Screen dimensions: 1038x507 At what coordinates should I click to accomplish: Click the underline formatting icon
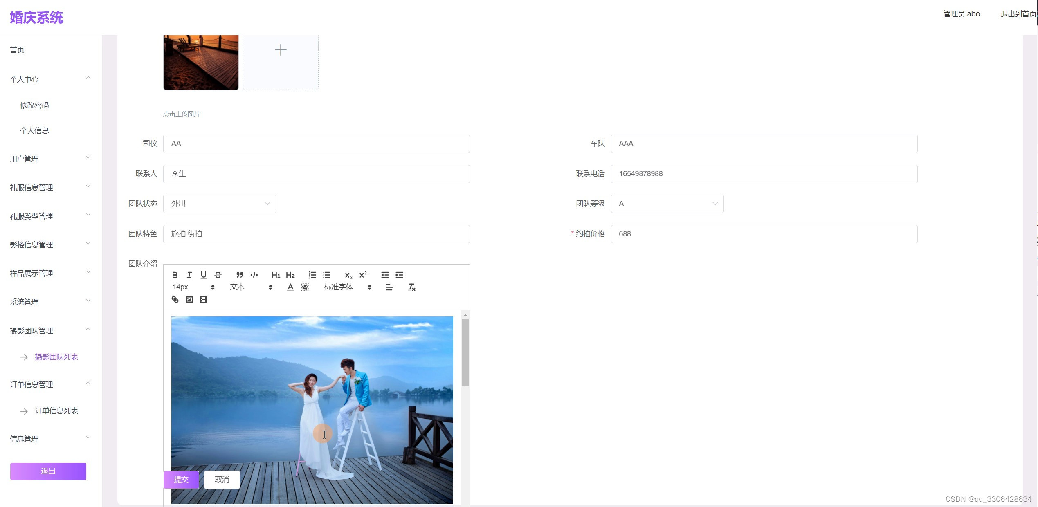203,275
